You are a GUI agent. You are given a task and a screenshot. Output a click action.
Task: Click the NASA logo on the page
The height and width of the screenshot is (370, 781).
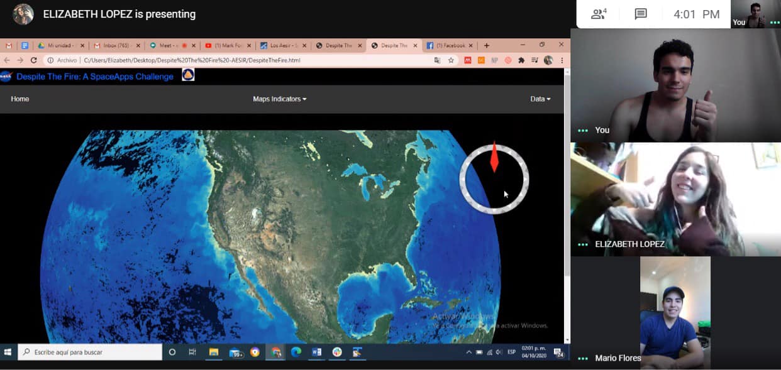(6, 76)
